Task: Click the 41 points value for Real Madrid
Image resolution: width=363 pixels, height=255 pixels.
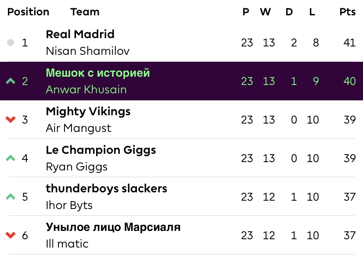Action: click(349, 42)
